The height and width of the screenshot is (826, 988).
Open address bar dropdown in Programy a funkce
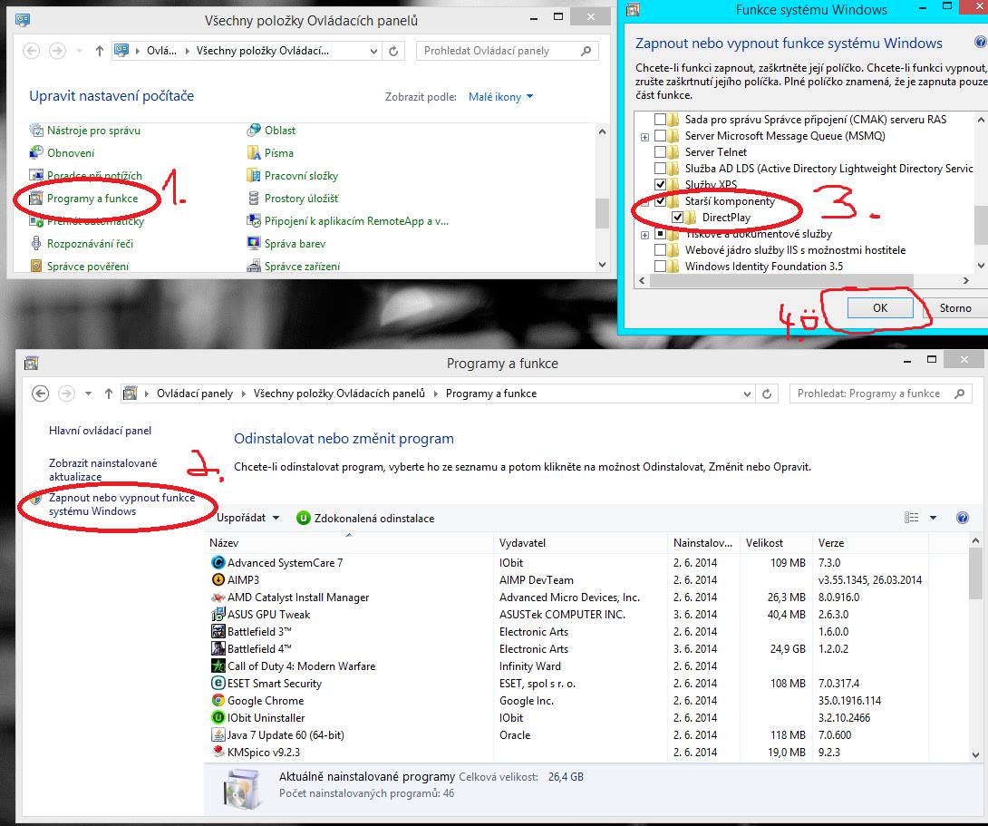(747, 394)
